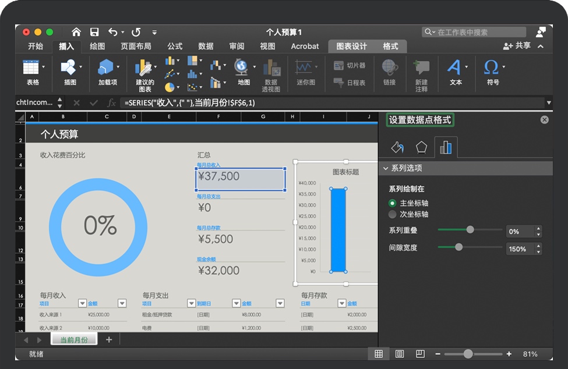Image resolution: width=568 pixels, height=369 pixels.
Task: Open 建议的图表 recommended charts
Action: [144, 74]
